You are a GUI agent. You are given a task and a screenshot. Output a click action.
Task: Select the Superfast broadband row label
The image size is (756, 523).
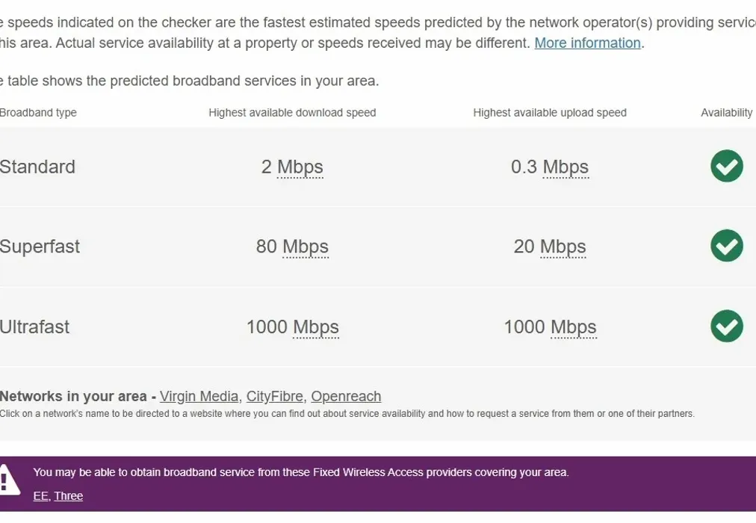[40, 246]
